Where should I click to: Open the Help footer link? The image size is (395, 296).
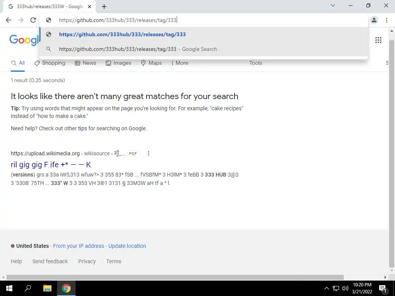16,261
